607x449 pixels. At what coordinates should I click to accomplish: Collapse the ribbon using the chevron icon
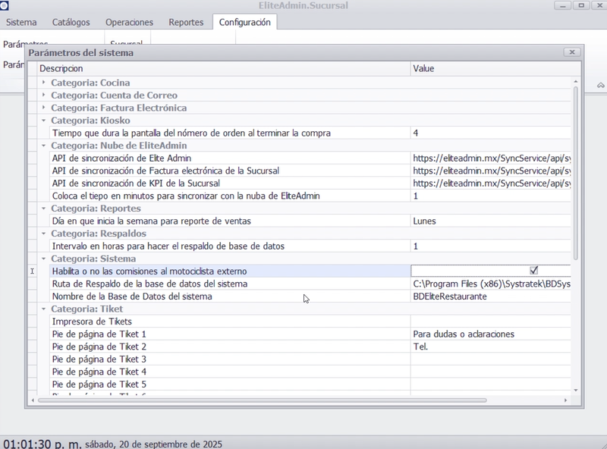600,84
